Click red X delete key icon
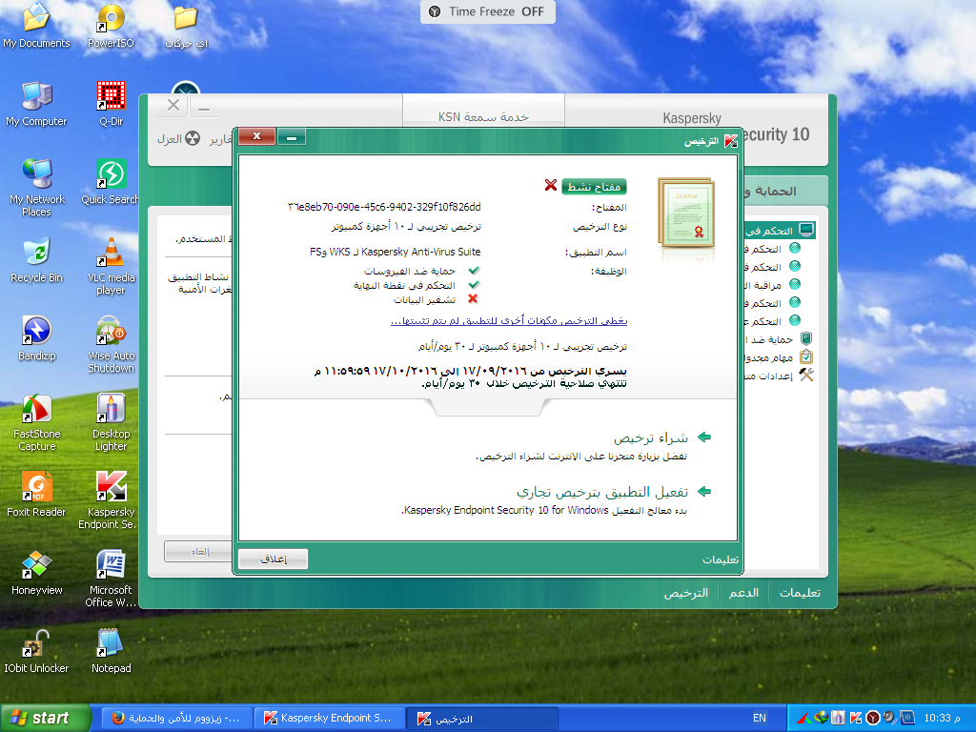 click(550, 186)
